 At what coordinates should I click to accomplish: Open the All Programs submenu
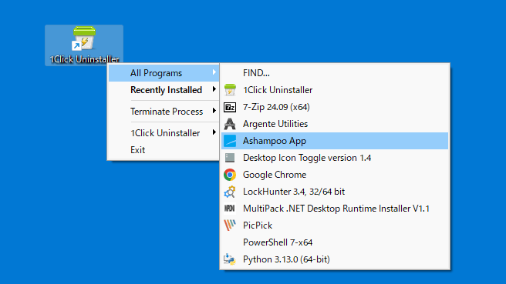164,73
